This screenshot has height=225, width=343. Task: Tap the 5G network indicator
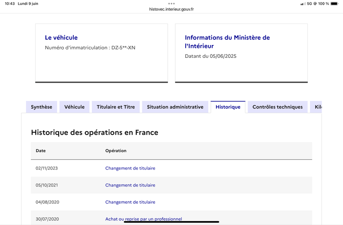[309, 3]
